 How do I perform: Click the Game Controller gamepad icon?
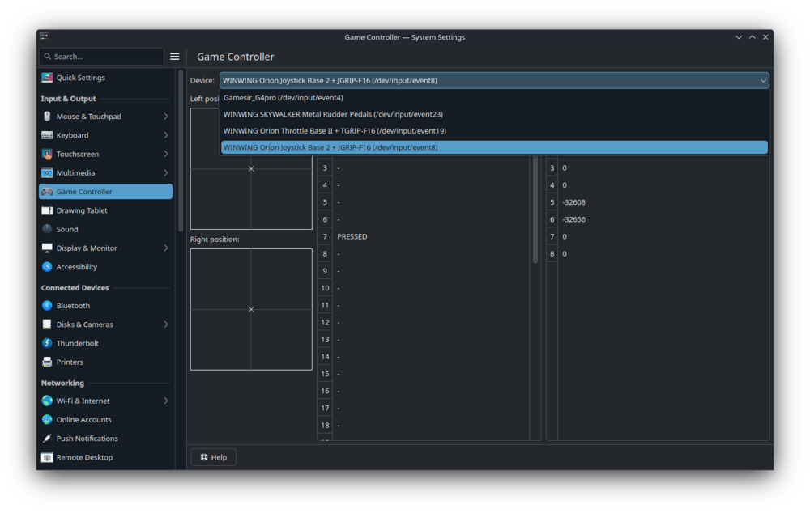click(x=47, y=192)
